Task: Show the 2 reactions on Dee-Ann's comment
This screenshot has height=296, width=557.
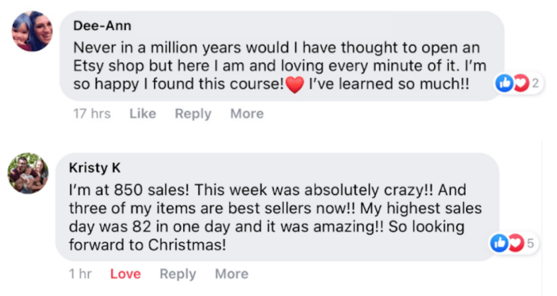Action: (535, 84)
